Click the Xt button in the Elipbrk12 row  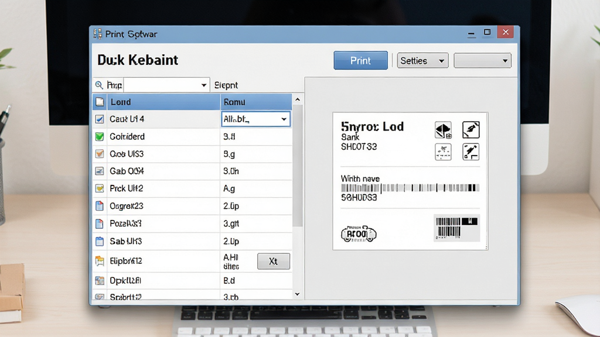tap(274, 262)
